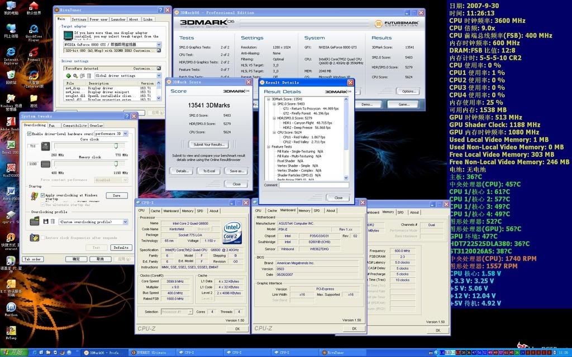
Task: Launch Maxthon browser desktop icon
Action: [11, 309]
